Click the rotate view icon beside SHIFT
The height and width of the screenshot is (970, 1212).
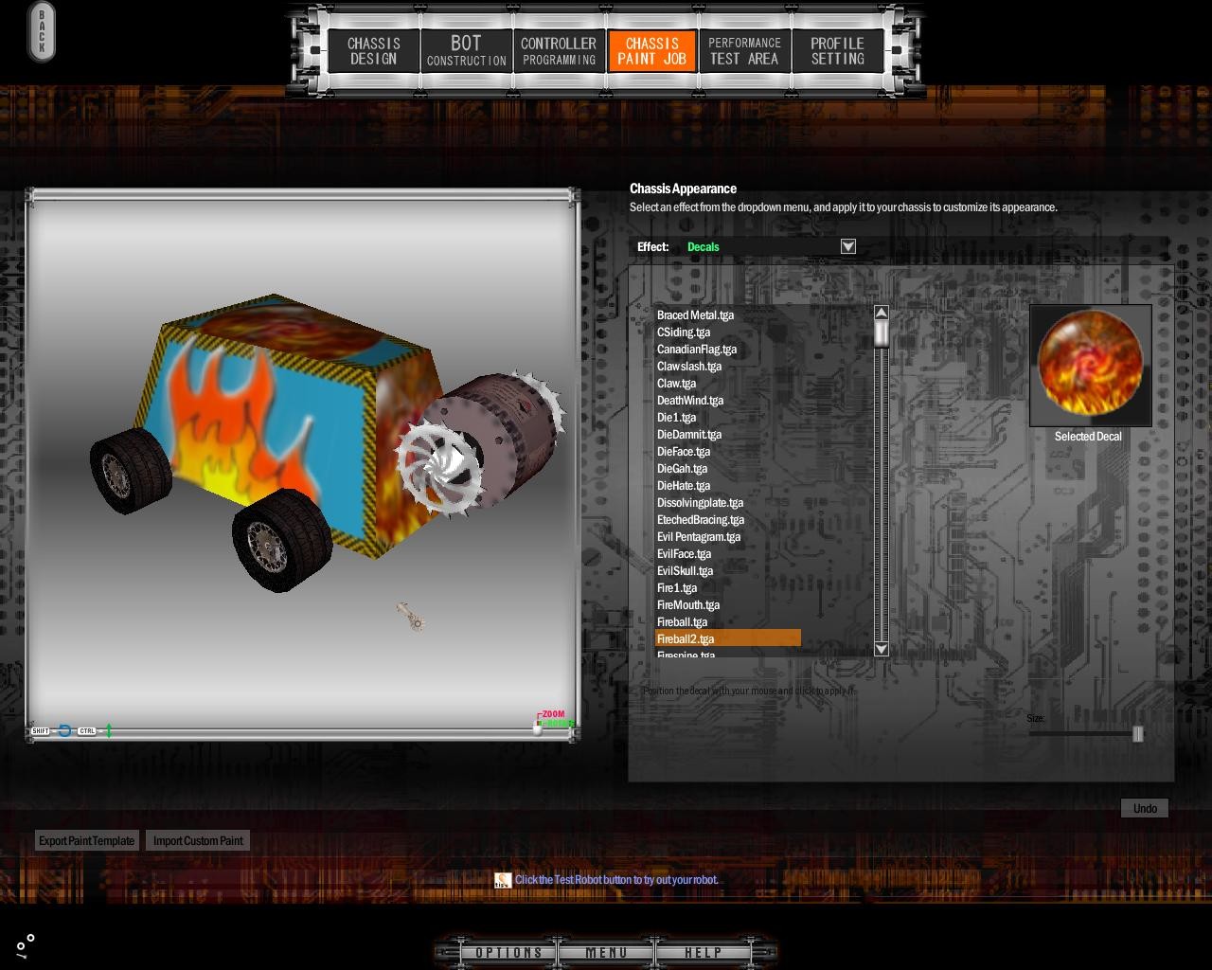64,730
